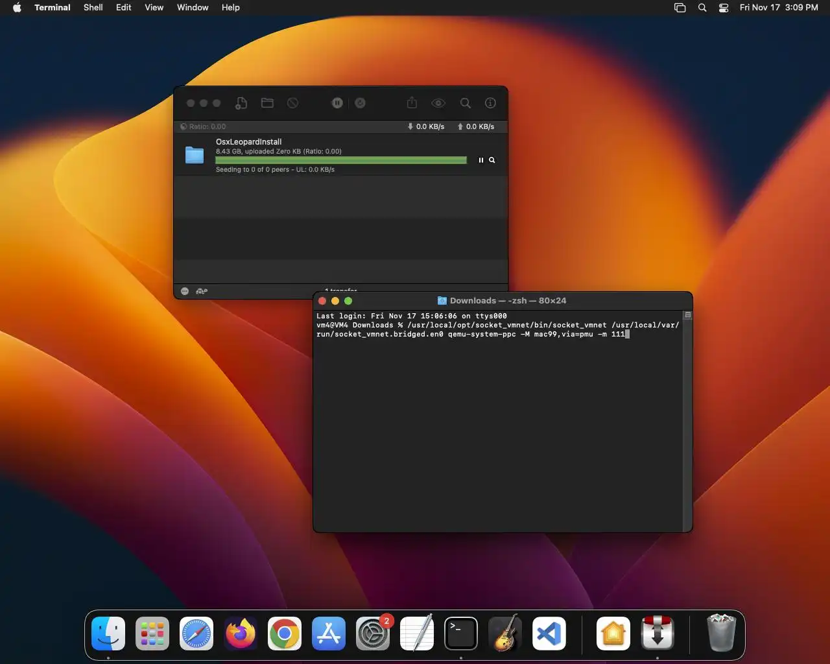Reveal OsxLeopardInstall in Finder via magnifier

(x=492, y=160)
